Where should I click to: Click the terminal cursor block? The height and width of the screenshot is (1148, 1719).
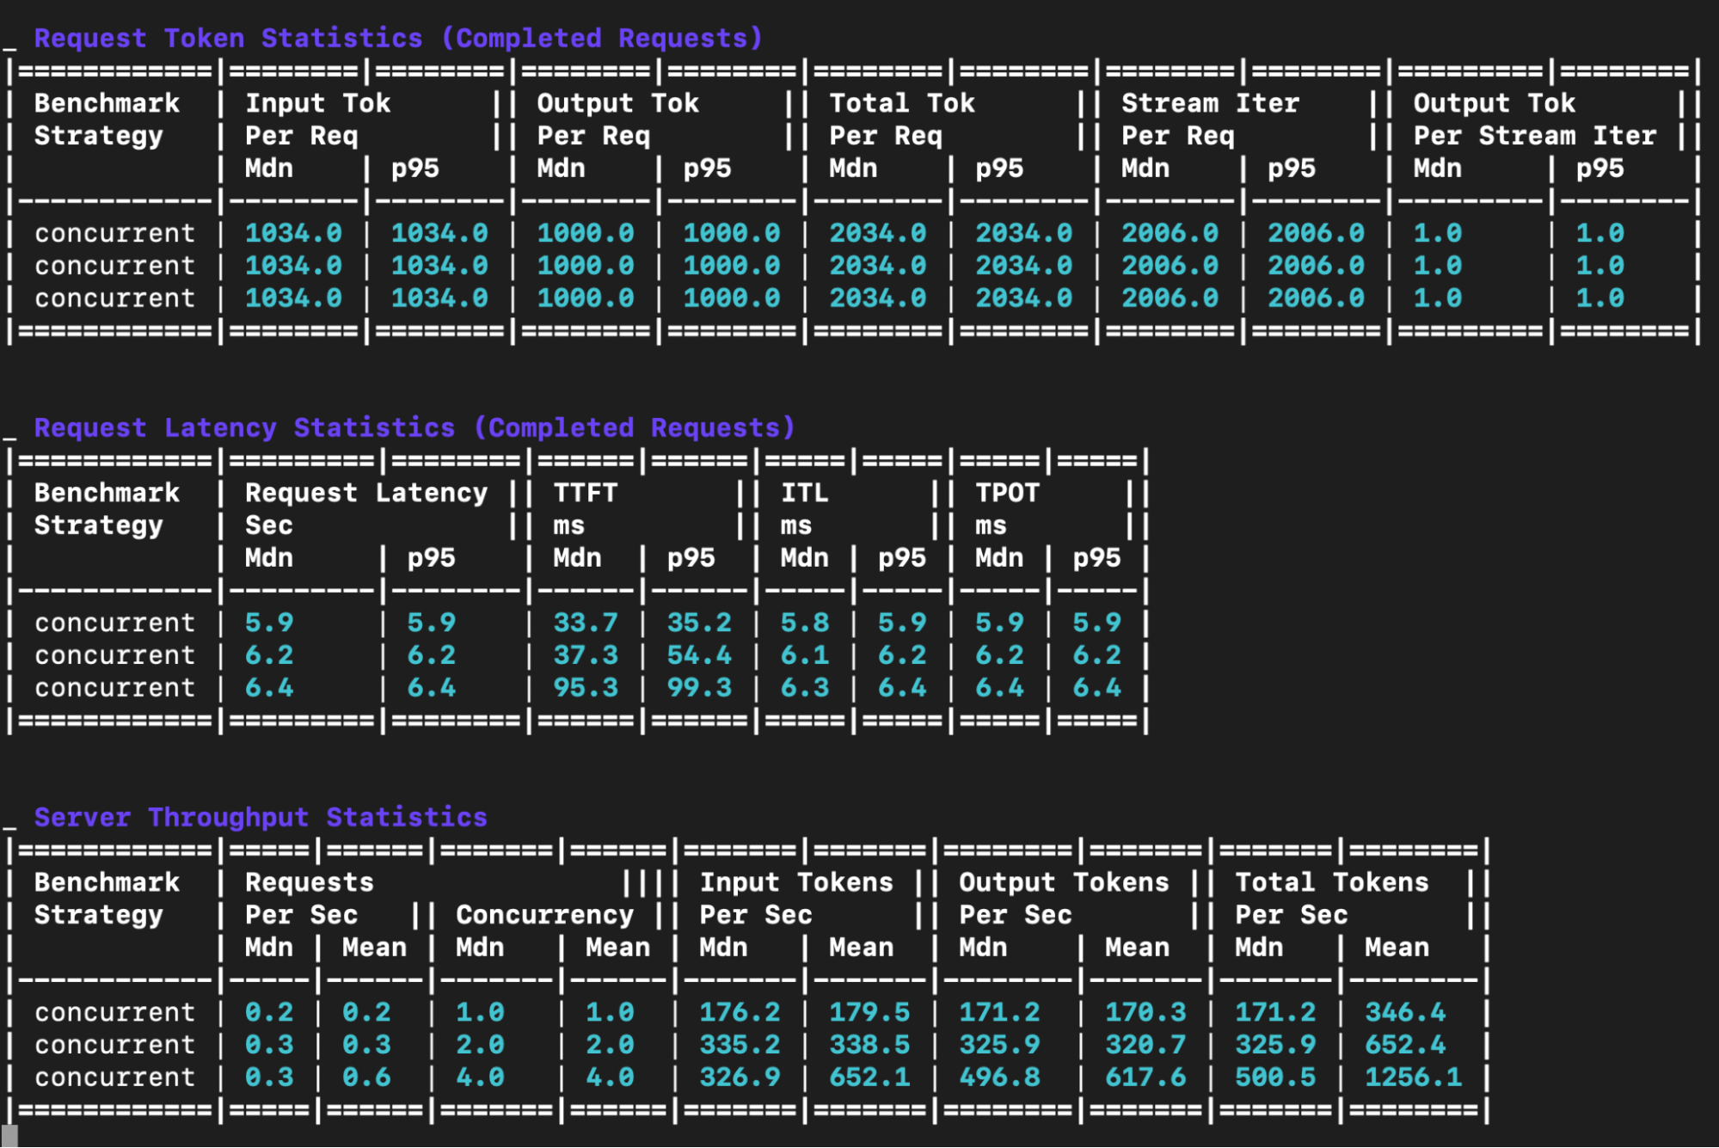click(x=10, y=1136)
